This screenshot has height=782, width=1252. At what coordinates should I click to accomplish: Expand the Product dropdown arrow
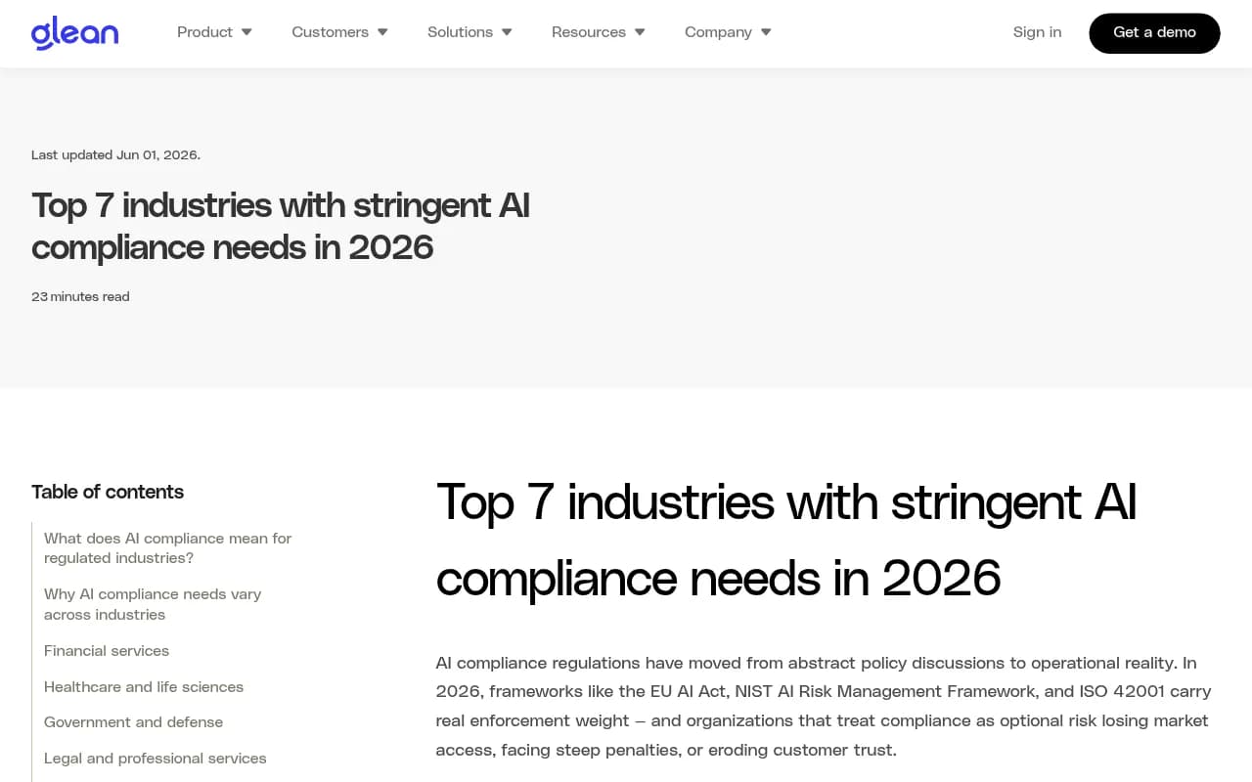246,32
